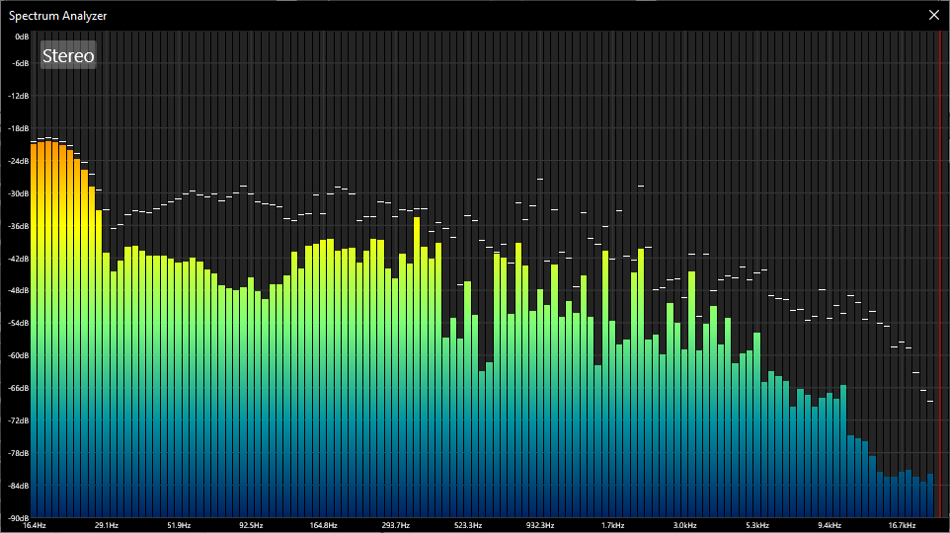This screenshot has height=533, width=950.
Task: Click the 3.0kHz frequency label
Action: (x=684, y=526)
